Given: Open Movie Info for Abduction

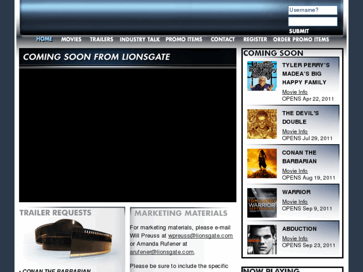Looking at the screenshot, I should 295,238.
